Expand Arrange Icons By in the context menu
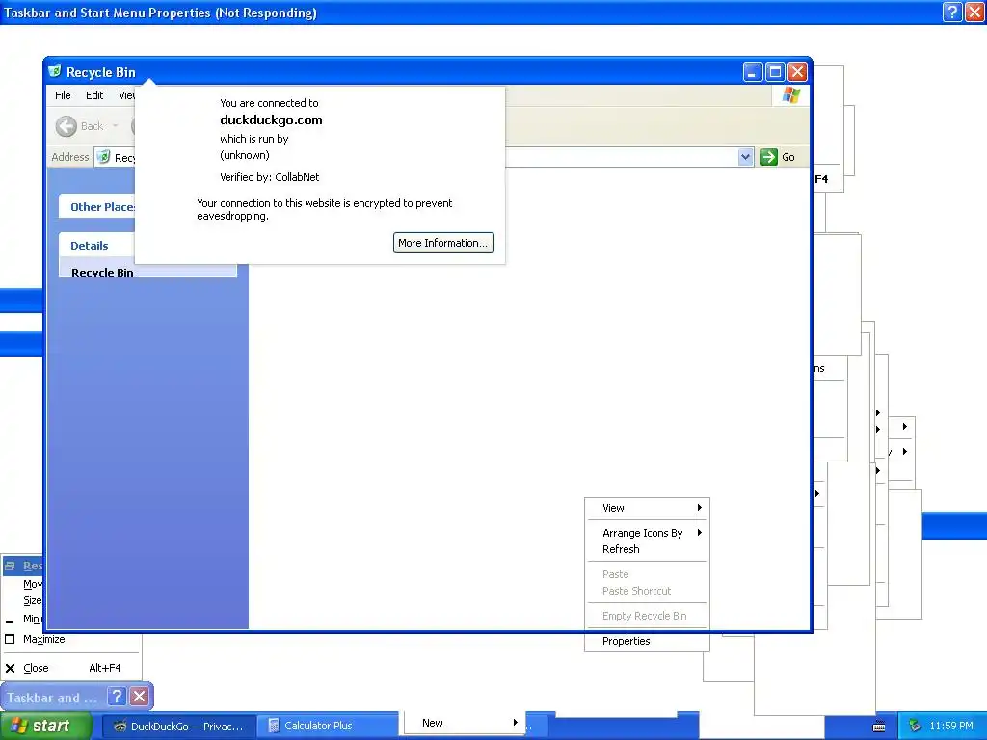987x740 pixels. coord(647,533)
